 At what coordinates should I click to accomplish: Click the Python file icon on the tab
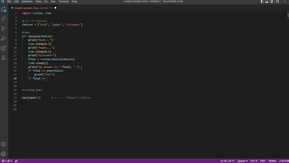pos(12,8)
